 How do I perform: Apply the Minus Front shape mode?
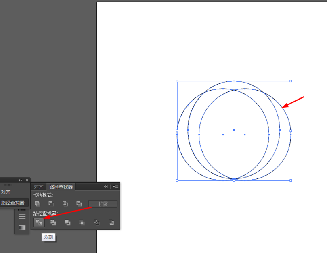coord(51,204)
